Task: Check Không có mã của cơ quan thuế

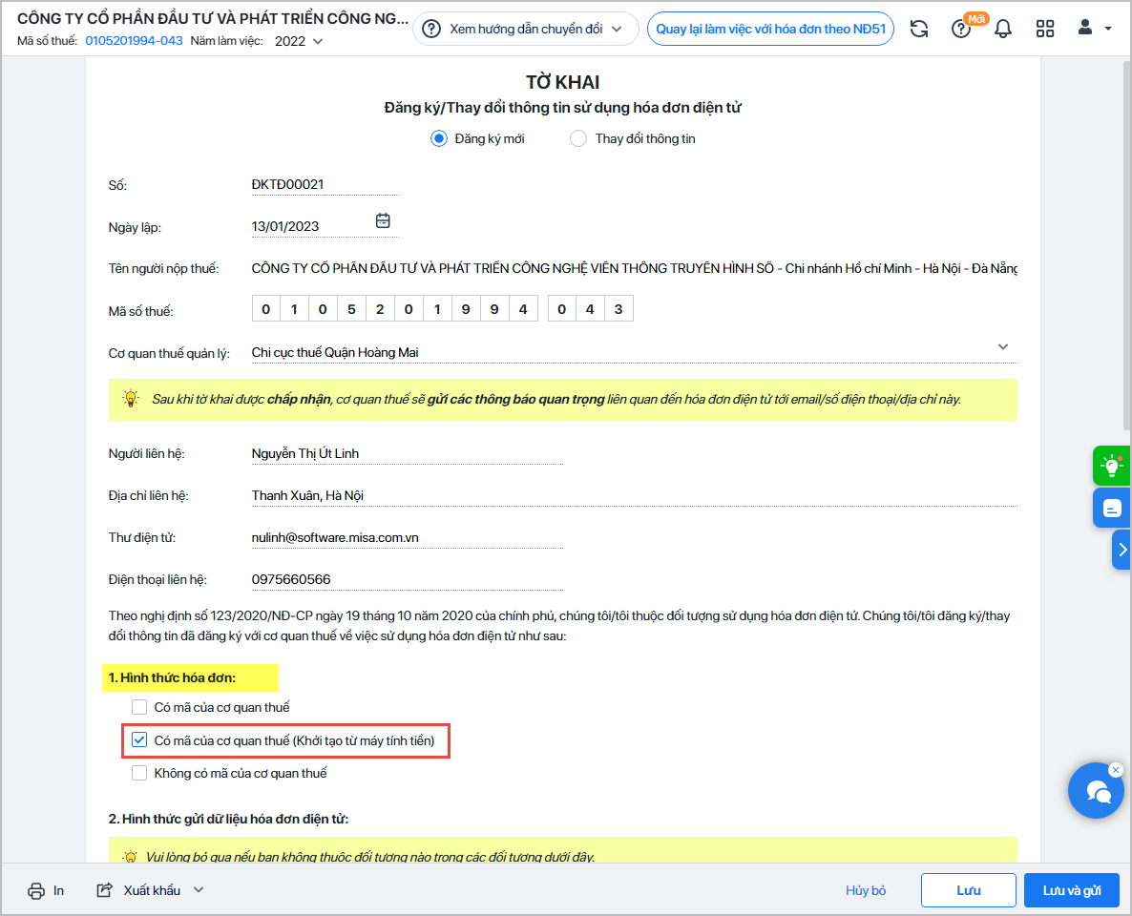Action: click(139, 773)
